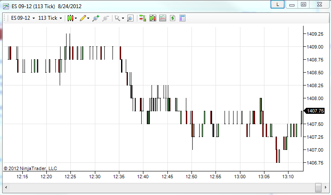
Task: Click the 12:35 time axis label
Action: [119, 177]
